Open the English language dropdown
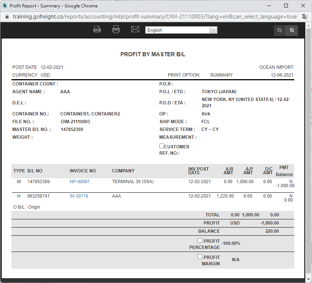 coord(181,30)
